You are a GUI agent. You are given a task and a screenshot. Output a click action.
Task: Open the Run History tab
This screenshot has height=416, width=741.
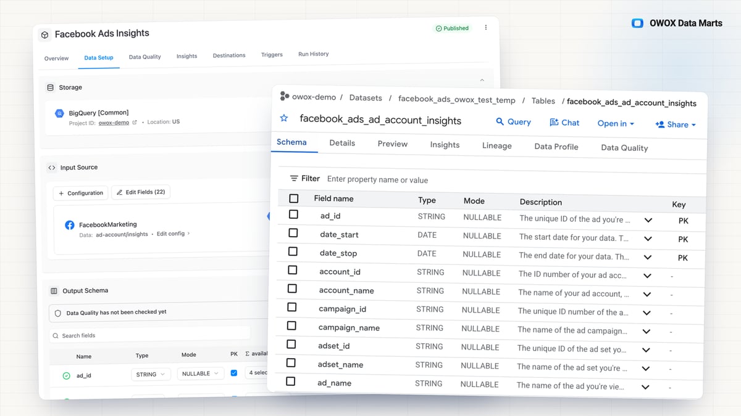tap(313, 54)
